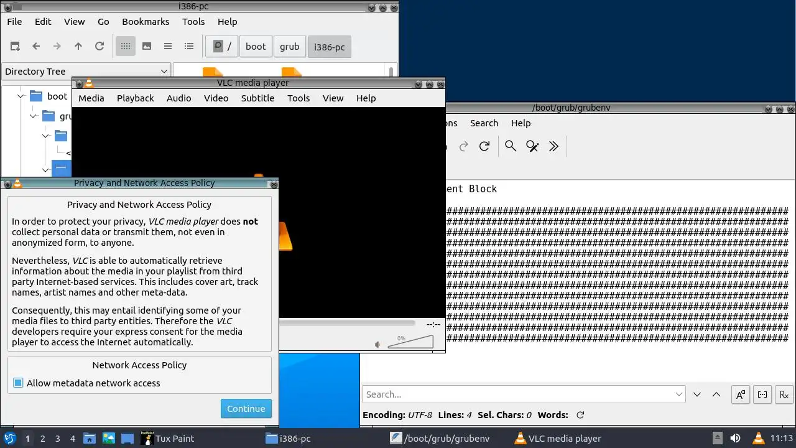This screenshot has width=796, height=448.
Task: Toggle 'Allow metadata network access' checkbox
Action: (x=18, y=383)
